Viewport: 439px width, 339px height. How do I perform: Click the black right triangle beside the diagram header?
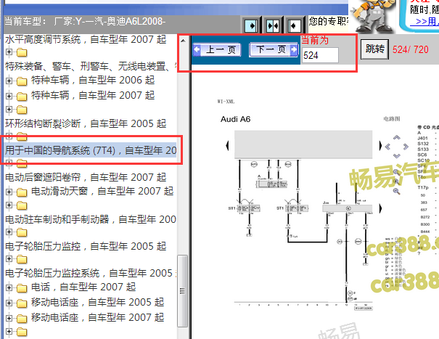point(380,145)
